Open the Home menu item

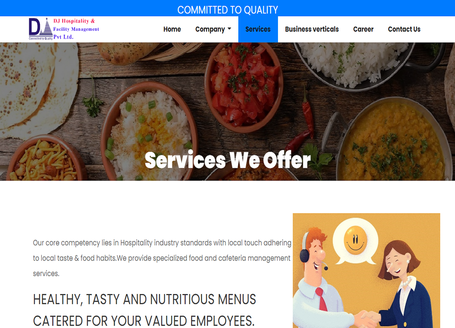tap(172, 29)
